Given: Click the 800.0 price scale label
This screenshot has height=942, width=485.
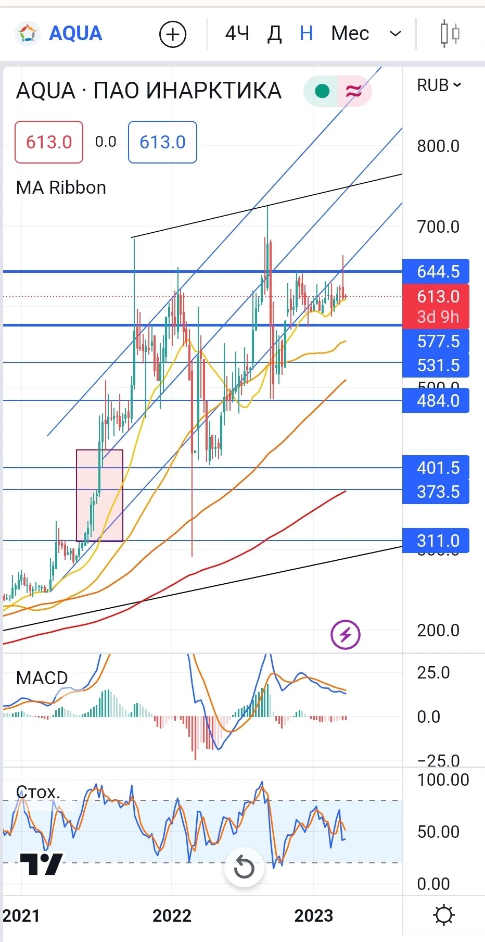Looking at the screenshot, I should tap(438, 146).
